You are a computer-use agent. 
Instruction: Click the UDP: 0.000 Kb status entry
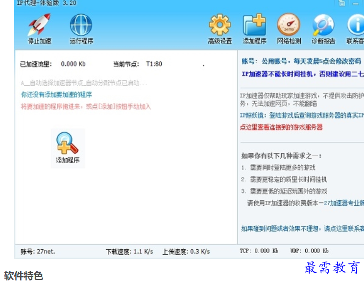[x=309, y=251]
